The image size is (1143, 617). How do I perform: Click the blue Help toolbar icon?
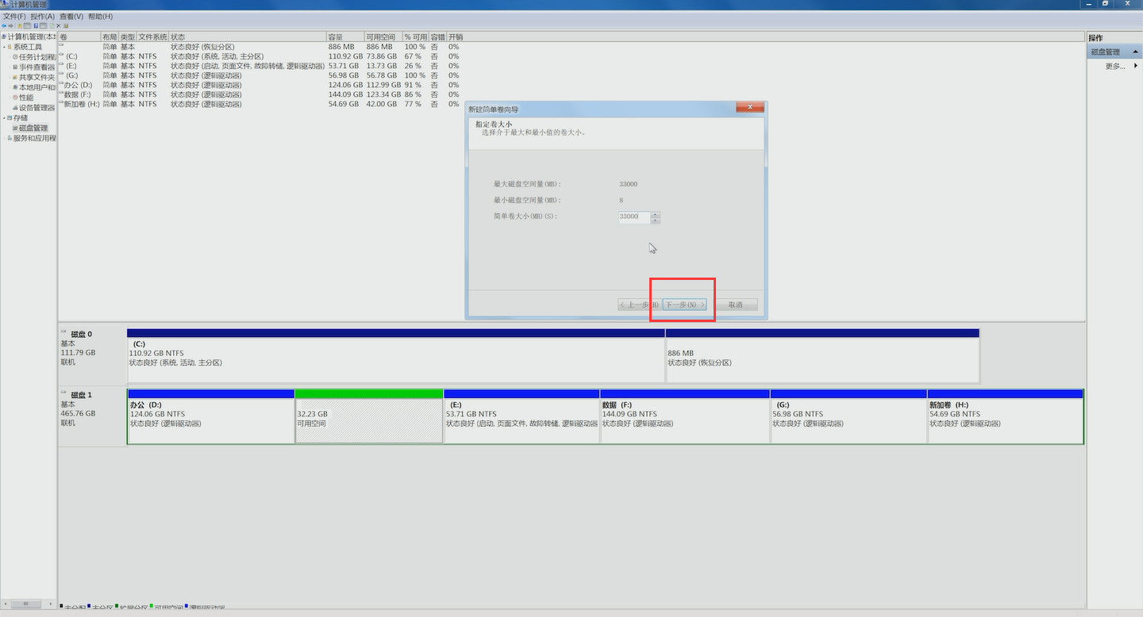pos(36,25)
